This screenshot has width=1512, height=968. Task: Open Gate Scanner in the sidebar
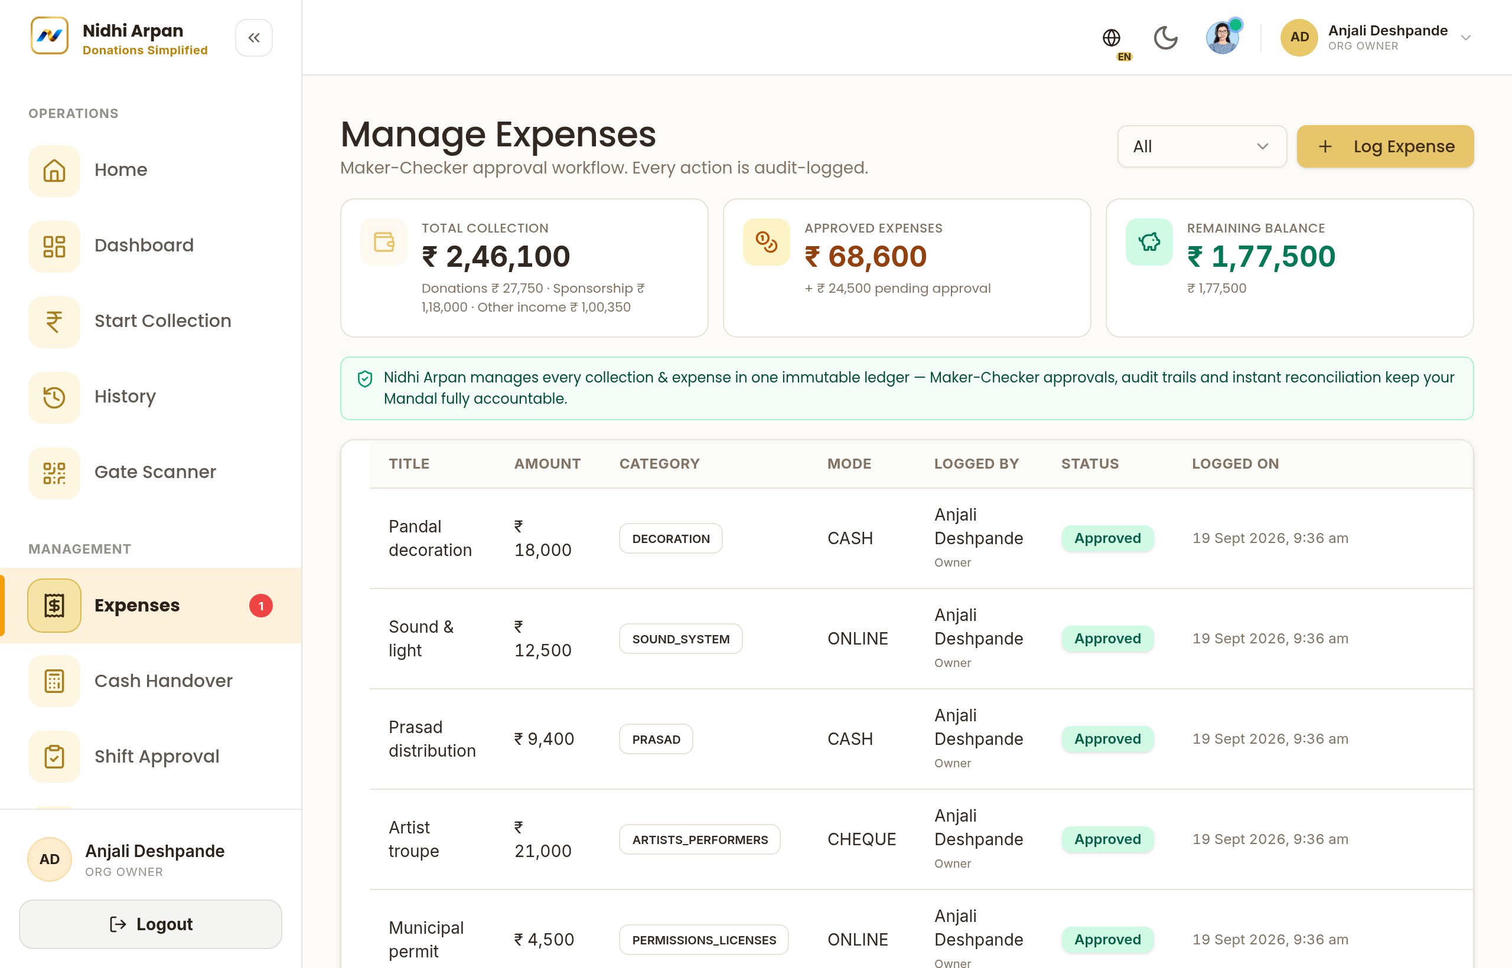[151, 473]
